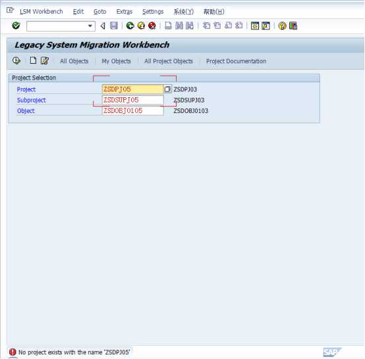
Task: Click the My Objects button
Action: 116,61
